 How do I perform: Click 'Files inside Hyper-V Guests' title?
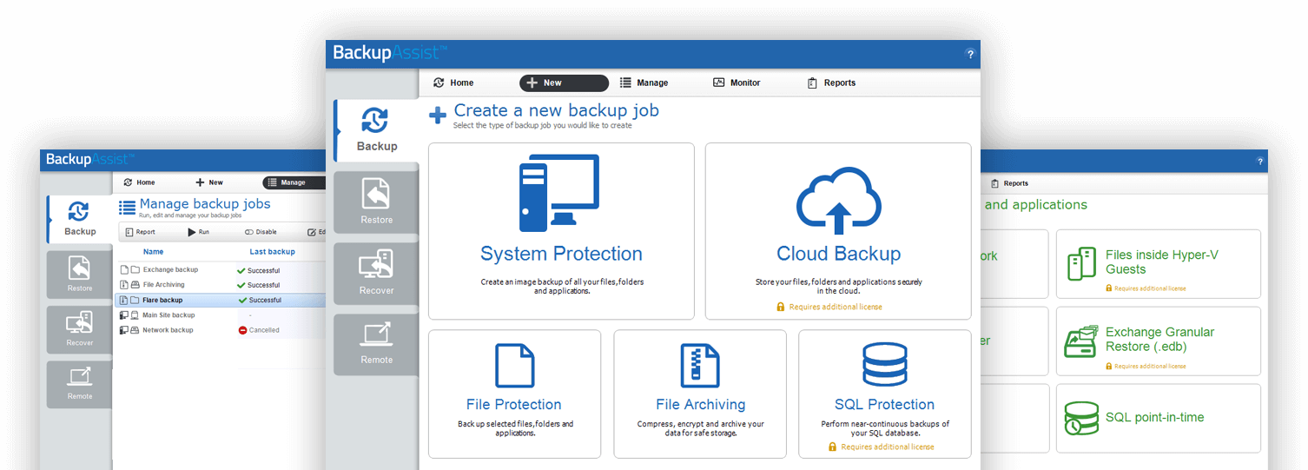pos(1162,261)
